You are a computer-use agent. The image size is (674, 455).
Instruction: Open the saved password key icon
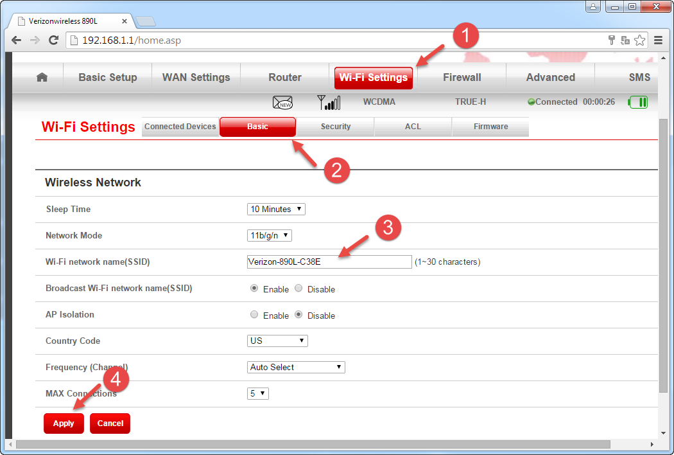(x=611, y=40)
